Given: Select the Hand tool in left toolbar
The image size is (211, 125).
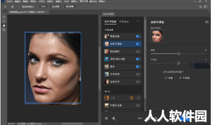Looking at the screenshot, I should [x=4, y=25].
